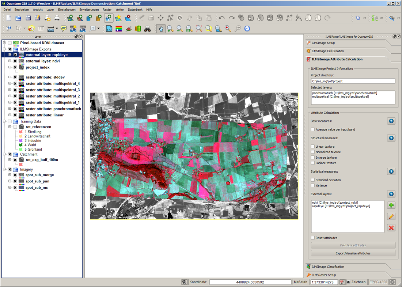Image resolution: width=402 pixels, height=287 pixels.
Task: Open the measure tool dropdown arrow
Action: point(57,29)
